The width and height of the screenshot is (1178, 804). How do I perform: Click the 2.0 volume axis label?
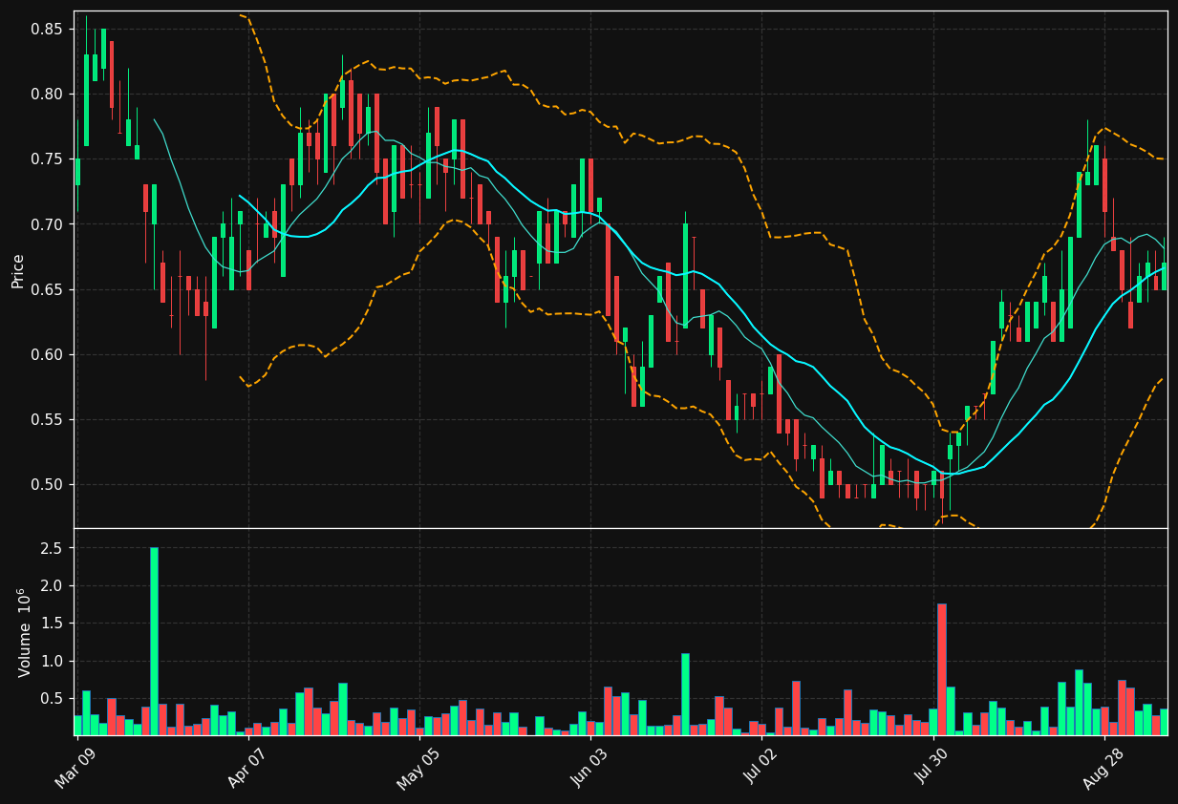[x=52, y=585]
